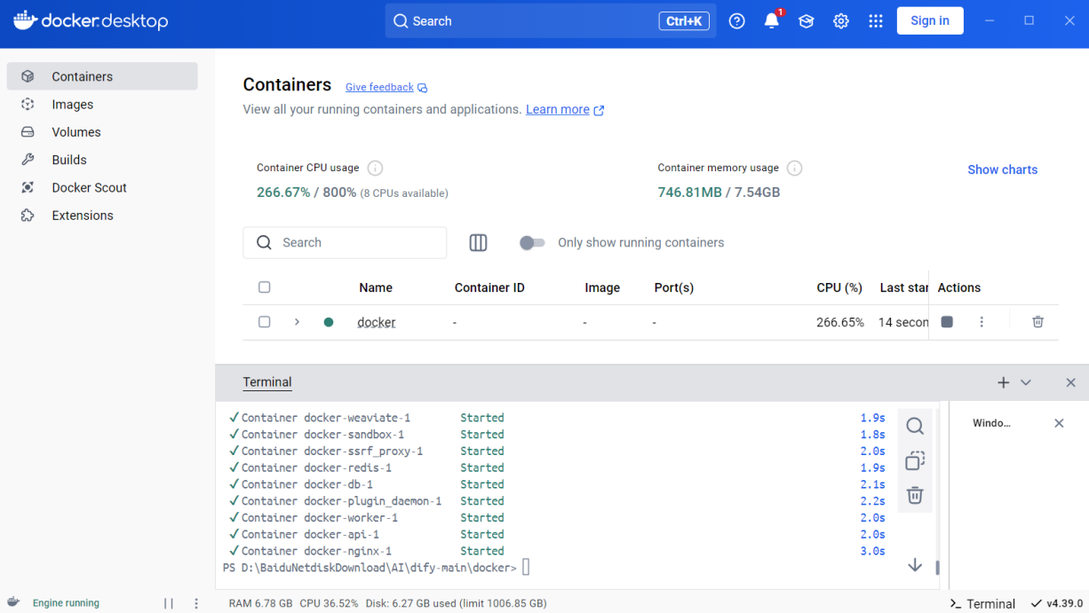Click the Disk: 6.27 GB used status text
This screenshot has width=1089, height=613.
click(x=456, y=603)
